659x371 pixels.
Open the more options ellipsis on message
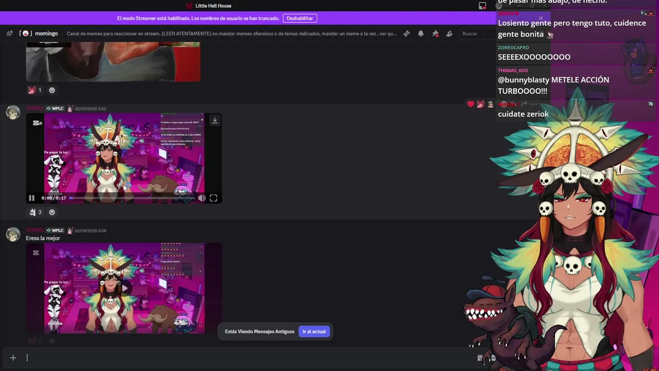[x=534, y=104]
